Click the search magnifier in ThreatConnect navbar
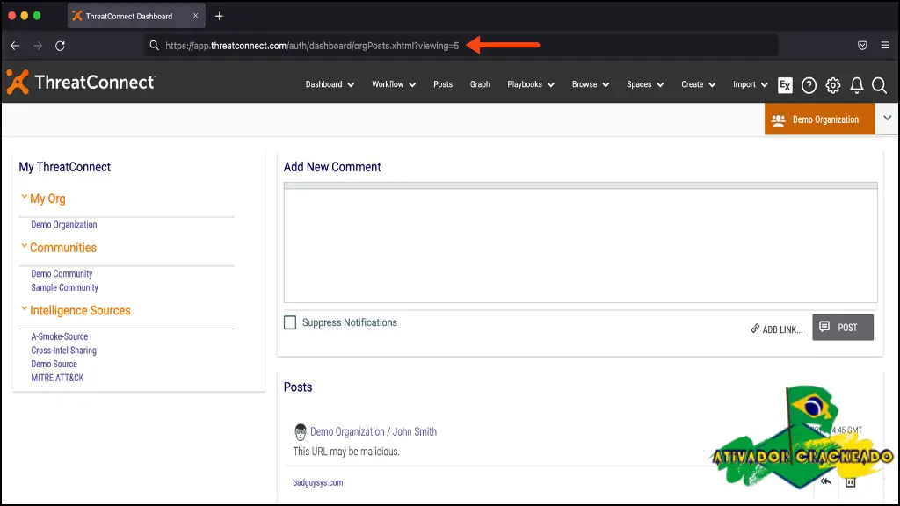The width and height of the screenshot is (900, 506). pyautogui.click(x=879, y=85)
